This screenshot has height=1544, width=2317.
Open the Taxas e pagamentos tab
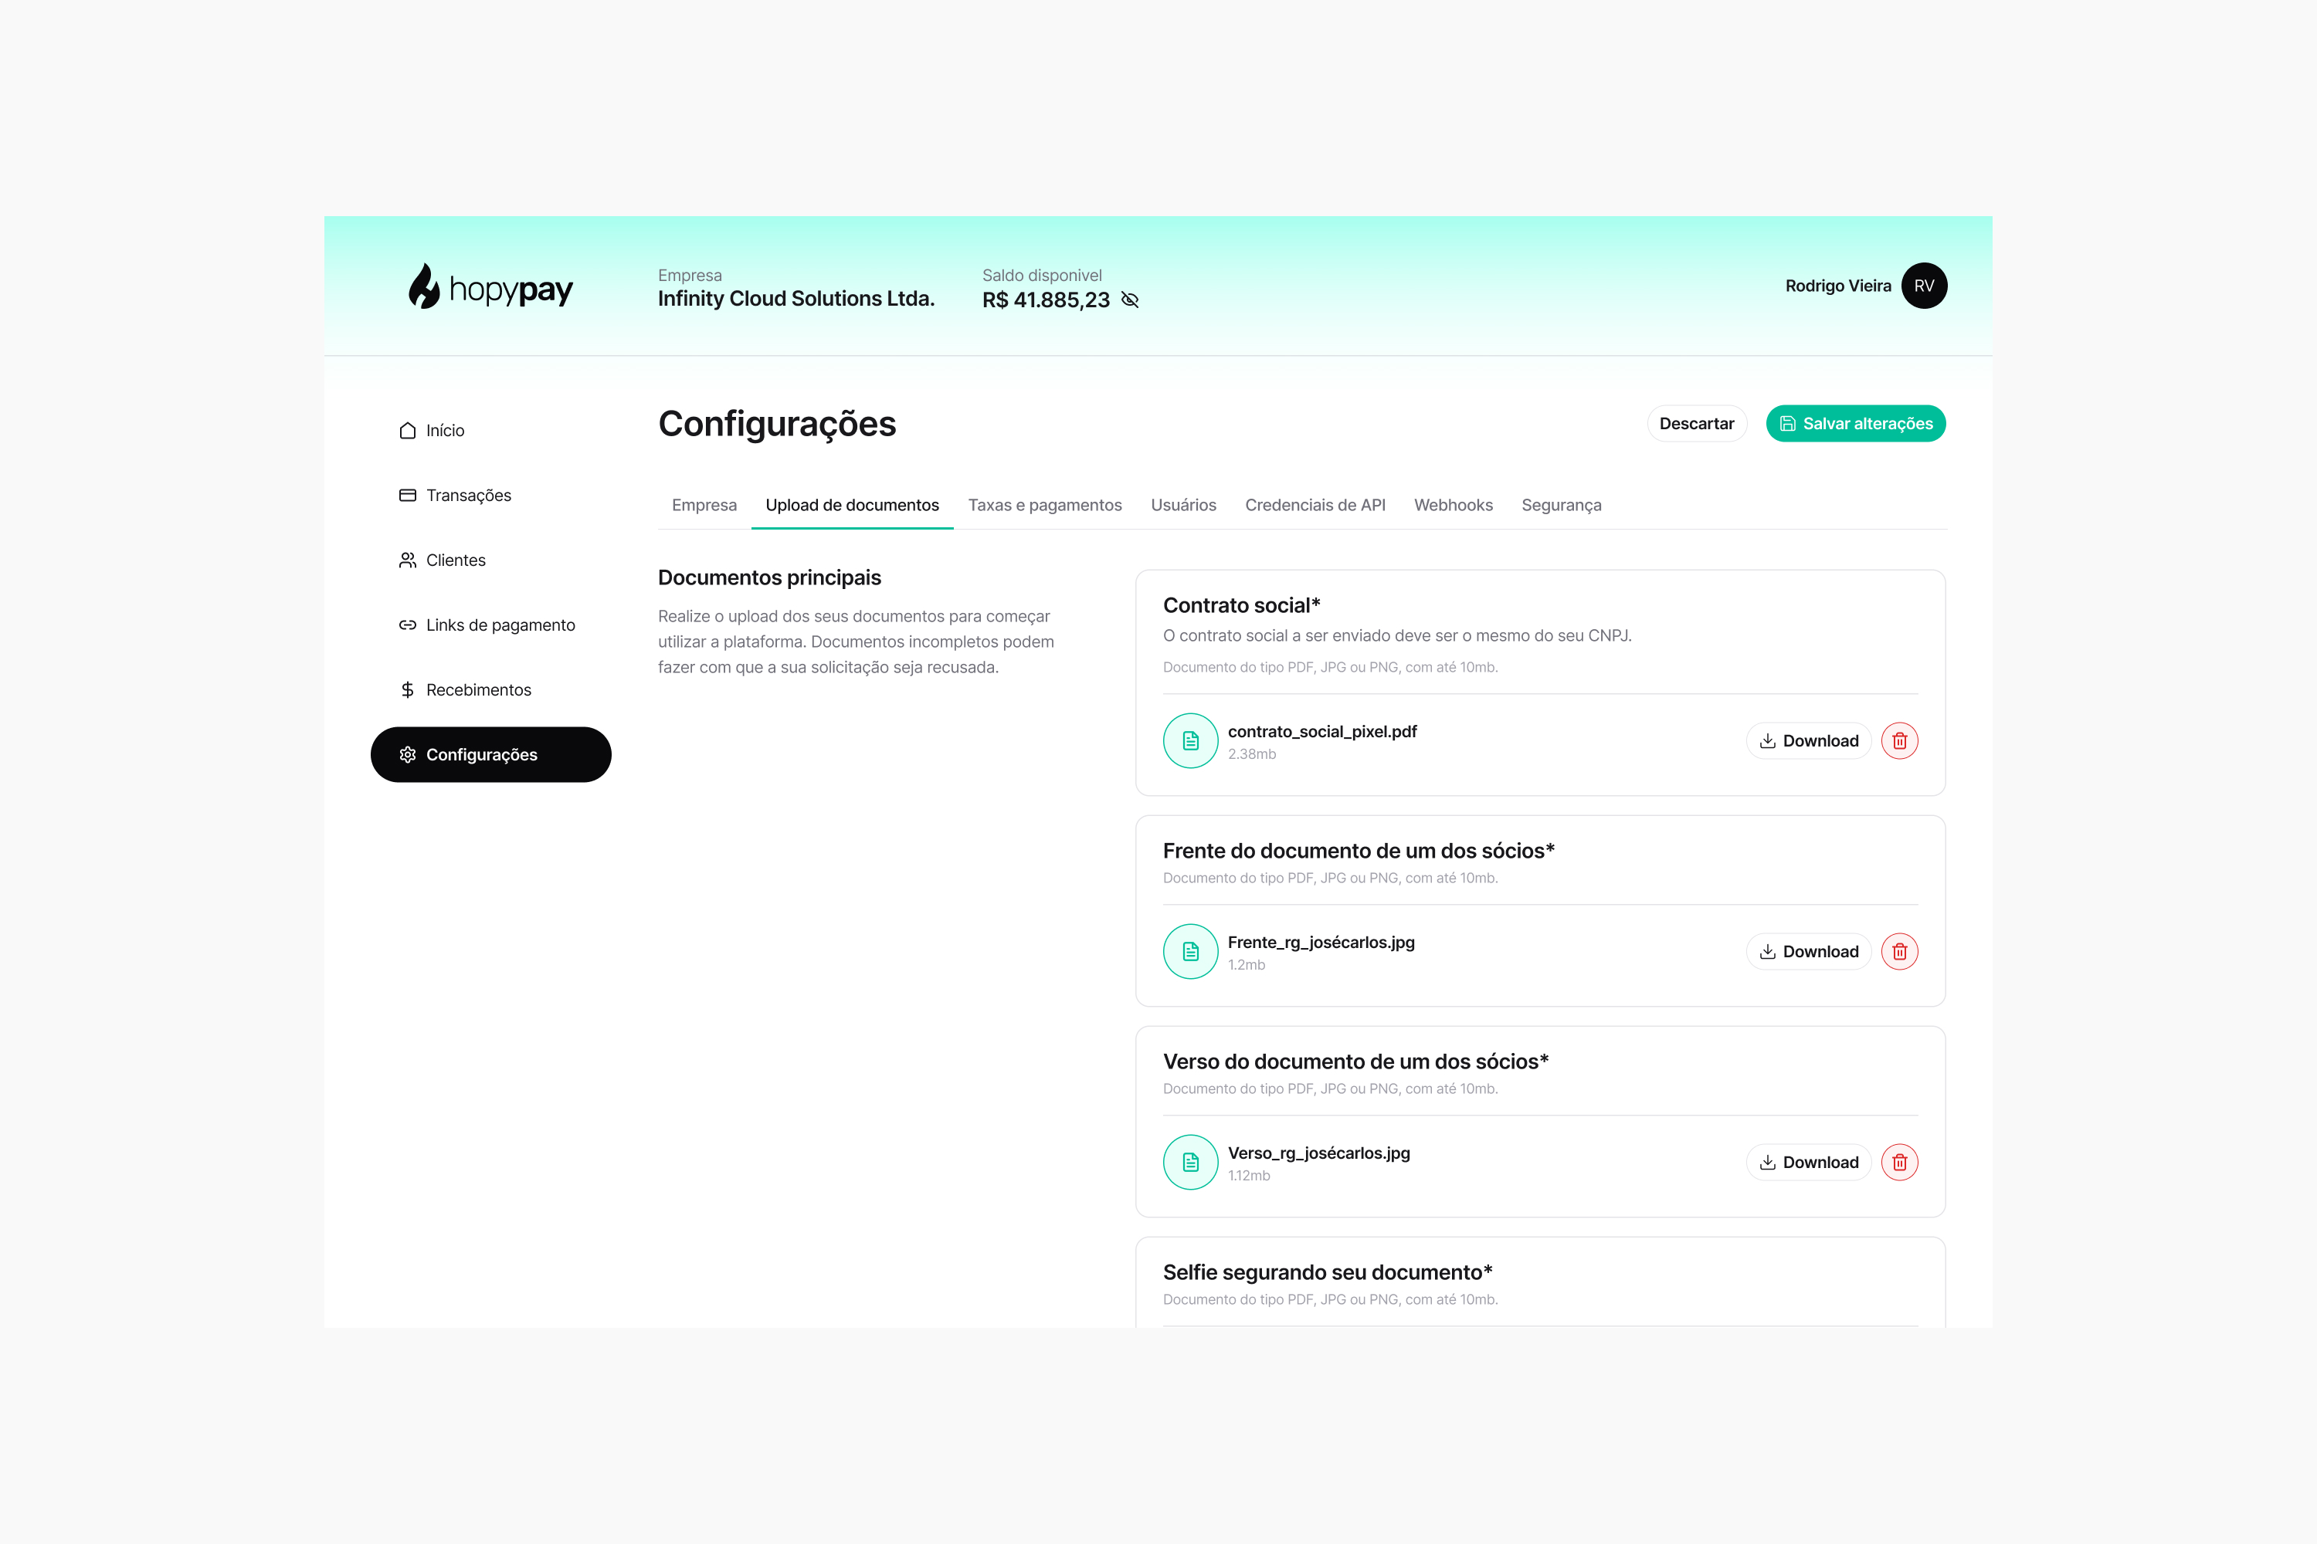pos(1044,505)
